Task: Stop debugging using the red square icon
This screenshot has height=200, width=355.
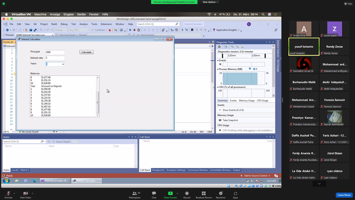Action: pyautogui.click(x=134, y=30)
